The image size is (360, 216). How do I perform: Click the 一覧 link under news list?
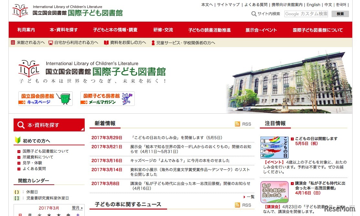[250, 197]
